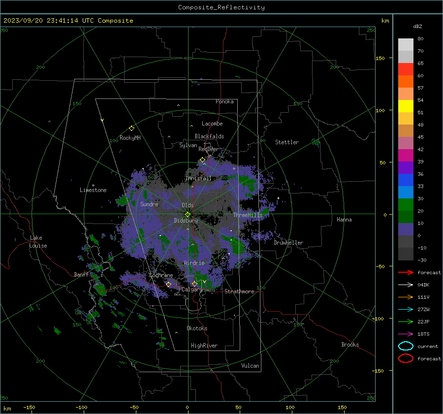Image resolution: width=443 pixels, height=414 pixels.
Task: Click the Brooks city label
Action: (350, 345)
